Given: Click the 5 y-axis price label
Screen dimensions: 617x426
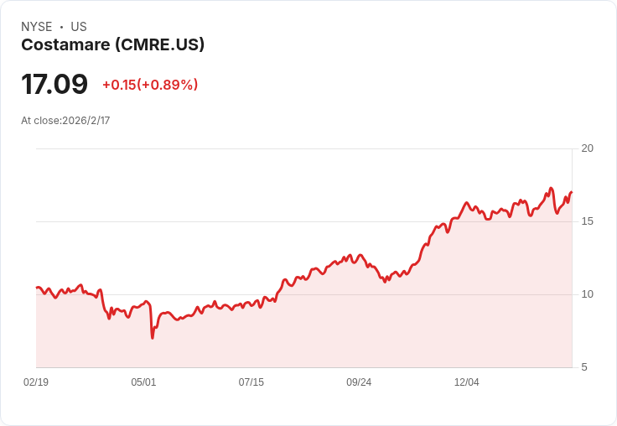Looking at the screenshot, I should pos(584,367).
